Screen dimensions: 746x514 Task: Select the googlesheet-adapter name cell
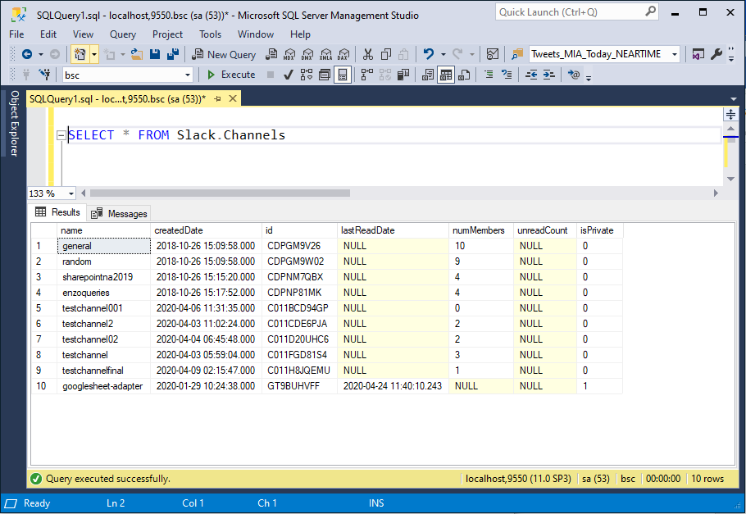point(104,386)
